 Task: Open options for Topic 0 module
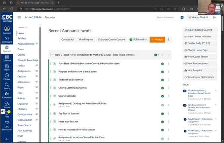168,55
